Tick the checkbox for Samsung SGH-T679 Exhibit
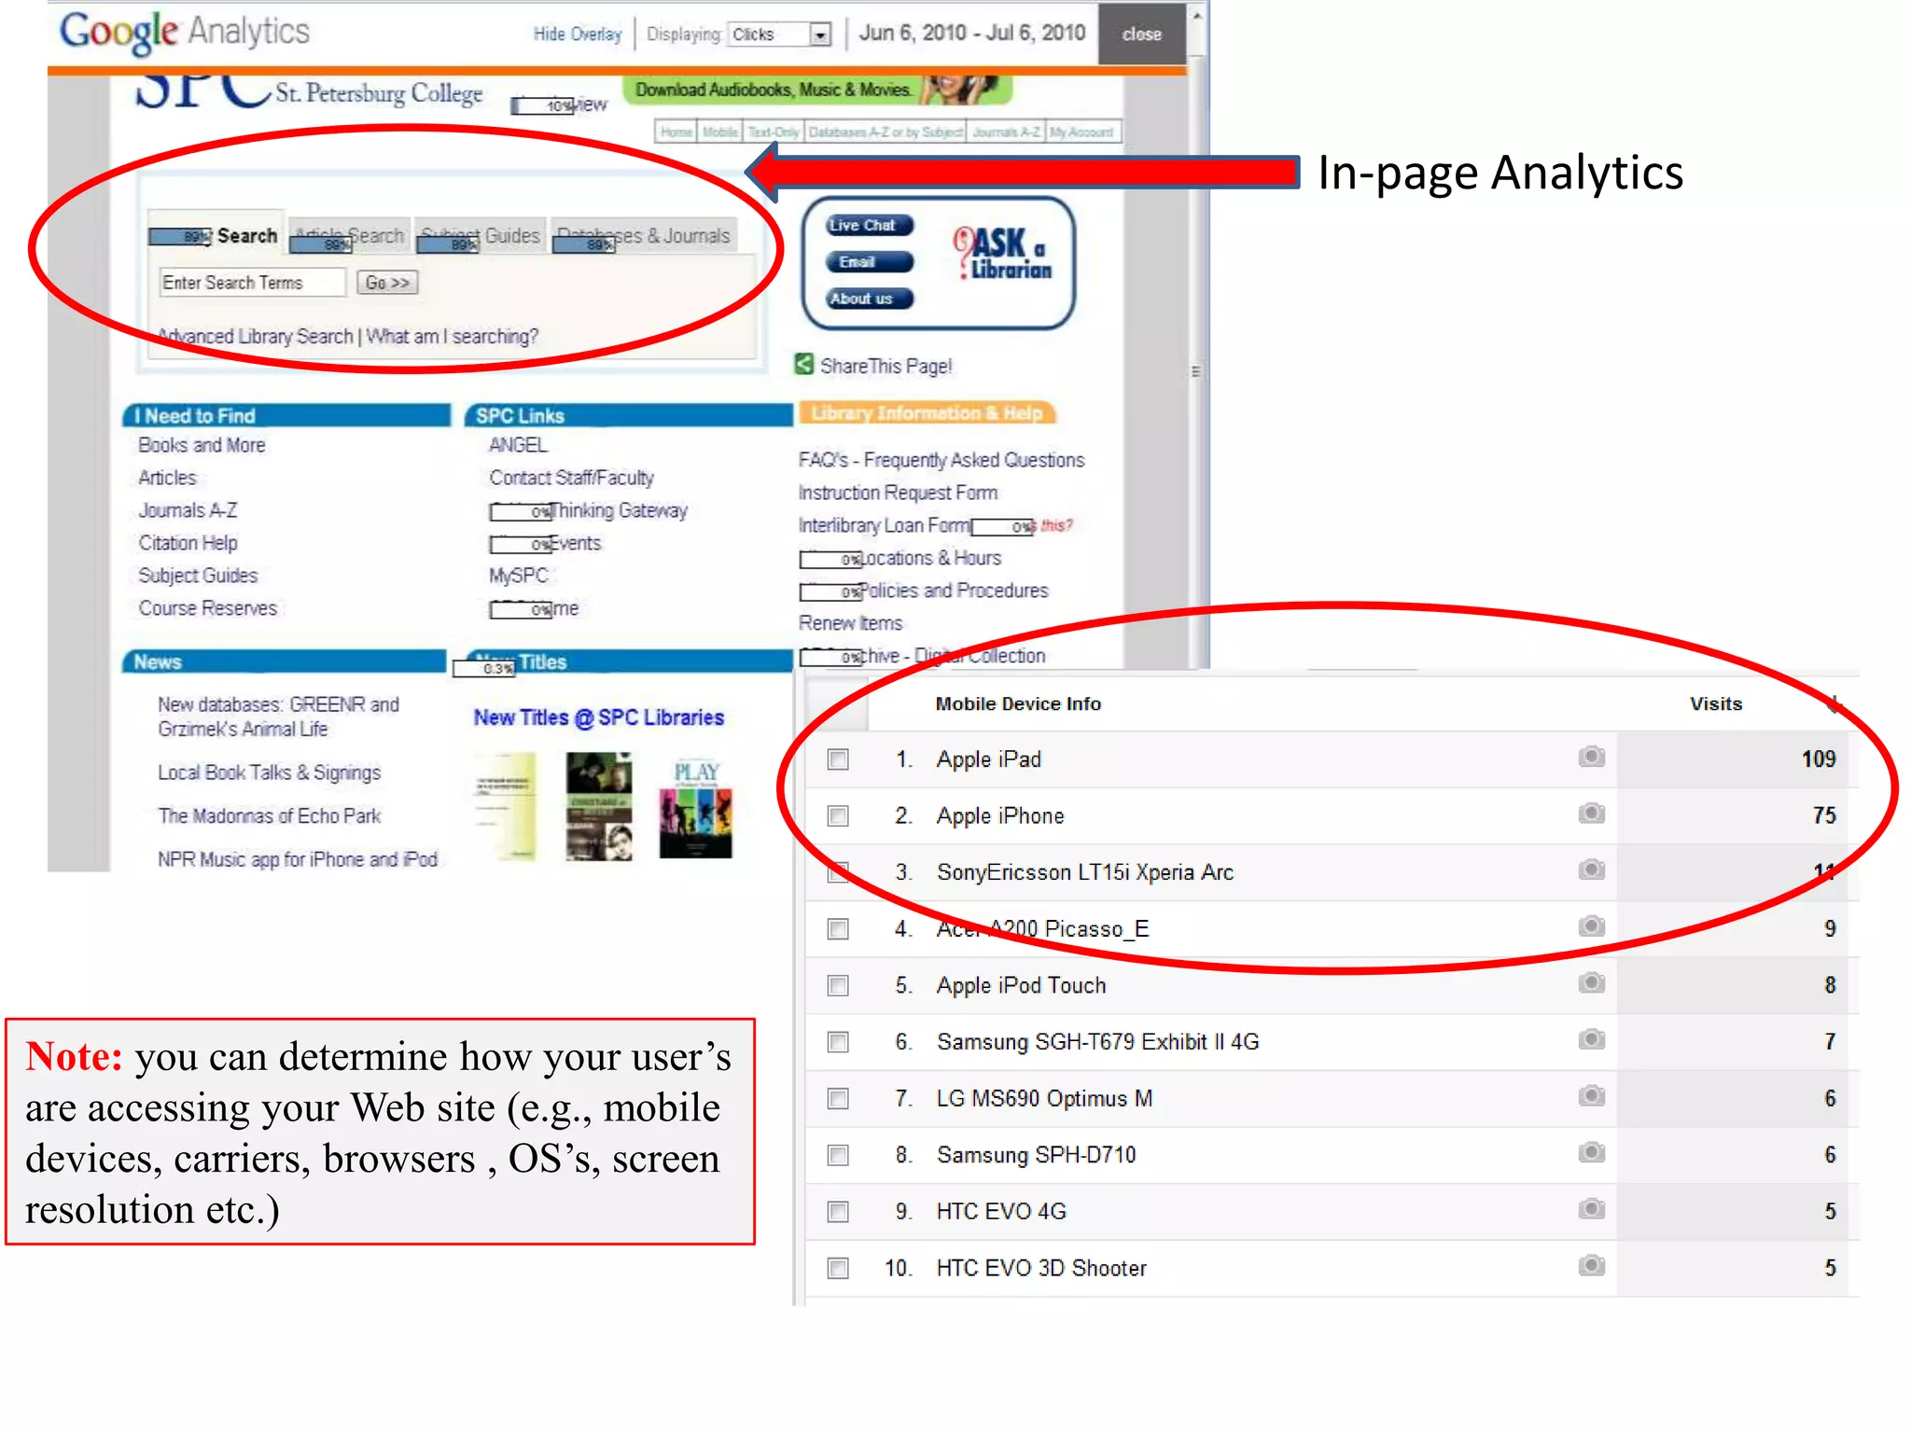 click(838, 1042)
